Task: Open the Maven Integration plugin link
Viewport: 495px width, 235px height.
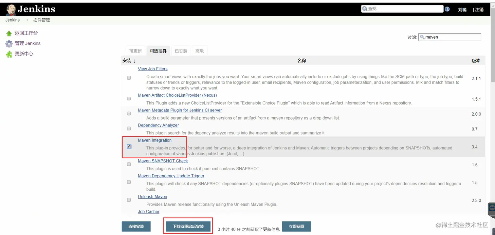Action: 155,140
